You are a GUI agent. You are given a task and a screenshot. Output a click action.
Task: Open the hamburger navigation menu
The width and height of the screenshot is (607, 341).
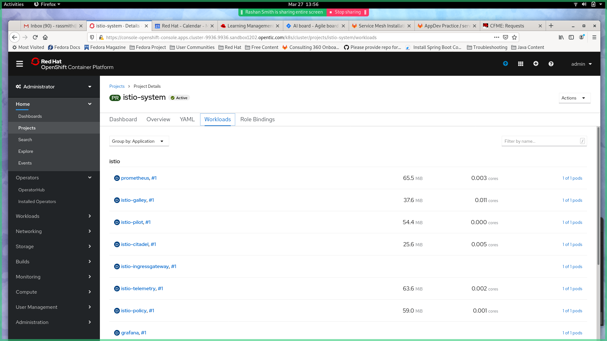click(20, 64)
